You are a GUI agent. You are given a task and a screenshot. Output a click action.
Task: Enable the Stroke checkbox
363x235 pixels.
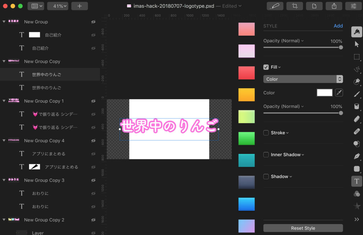[266, 133]
